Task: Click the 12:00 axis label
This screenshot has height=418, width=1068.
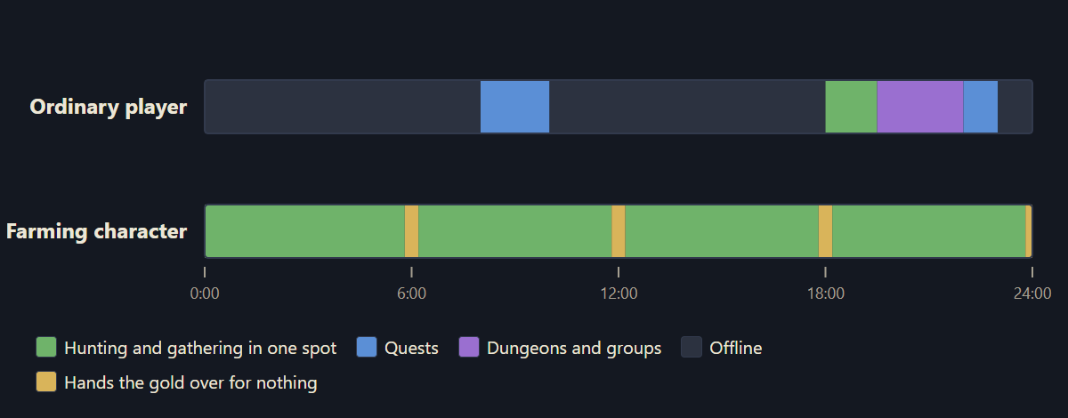Action: pos(619,293)
